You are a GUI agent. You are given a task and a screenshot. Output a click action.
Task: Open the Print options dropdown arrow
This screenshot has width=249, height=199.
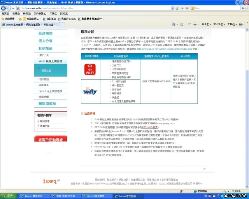click(199, 24)
